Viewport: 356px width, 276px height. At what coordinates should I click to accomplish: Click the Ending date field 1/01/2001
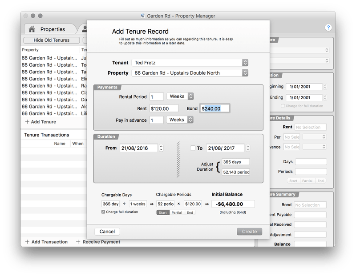click(304, 97)
